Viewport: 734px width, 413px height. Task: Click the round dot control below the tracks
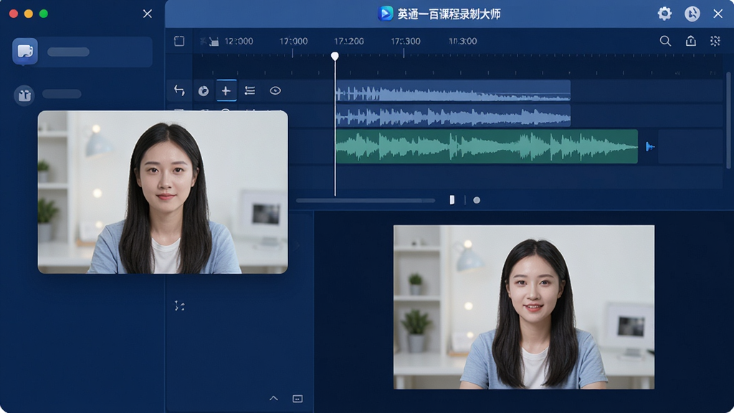click(477, 200)
